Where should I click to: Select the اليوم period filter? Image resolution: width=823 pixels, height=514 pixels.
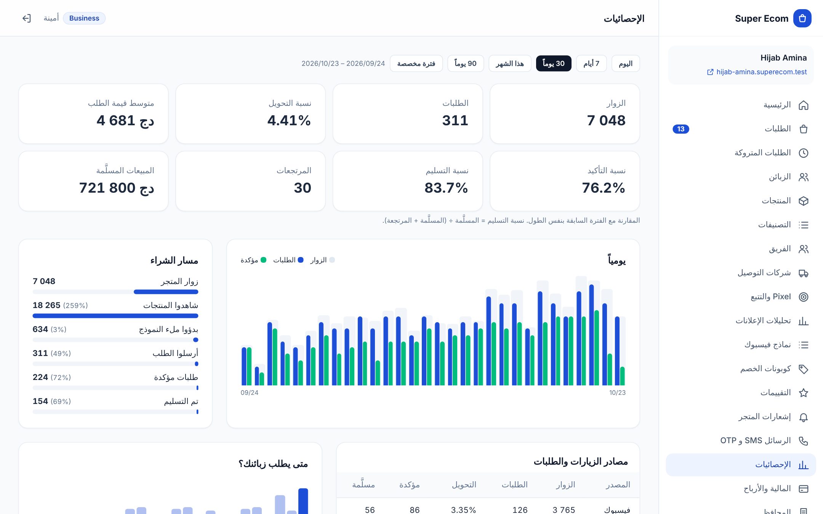626,64
